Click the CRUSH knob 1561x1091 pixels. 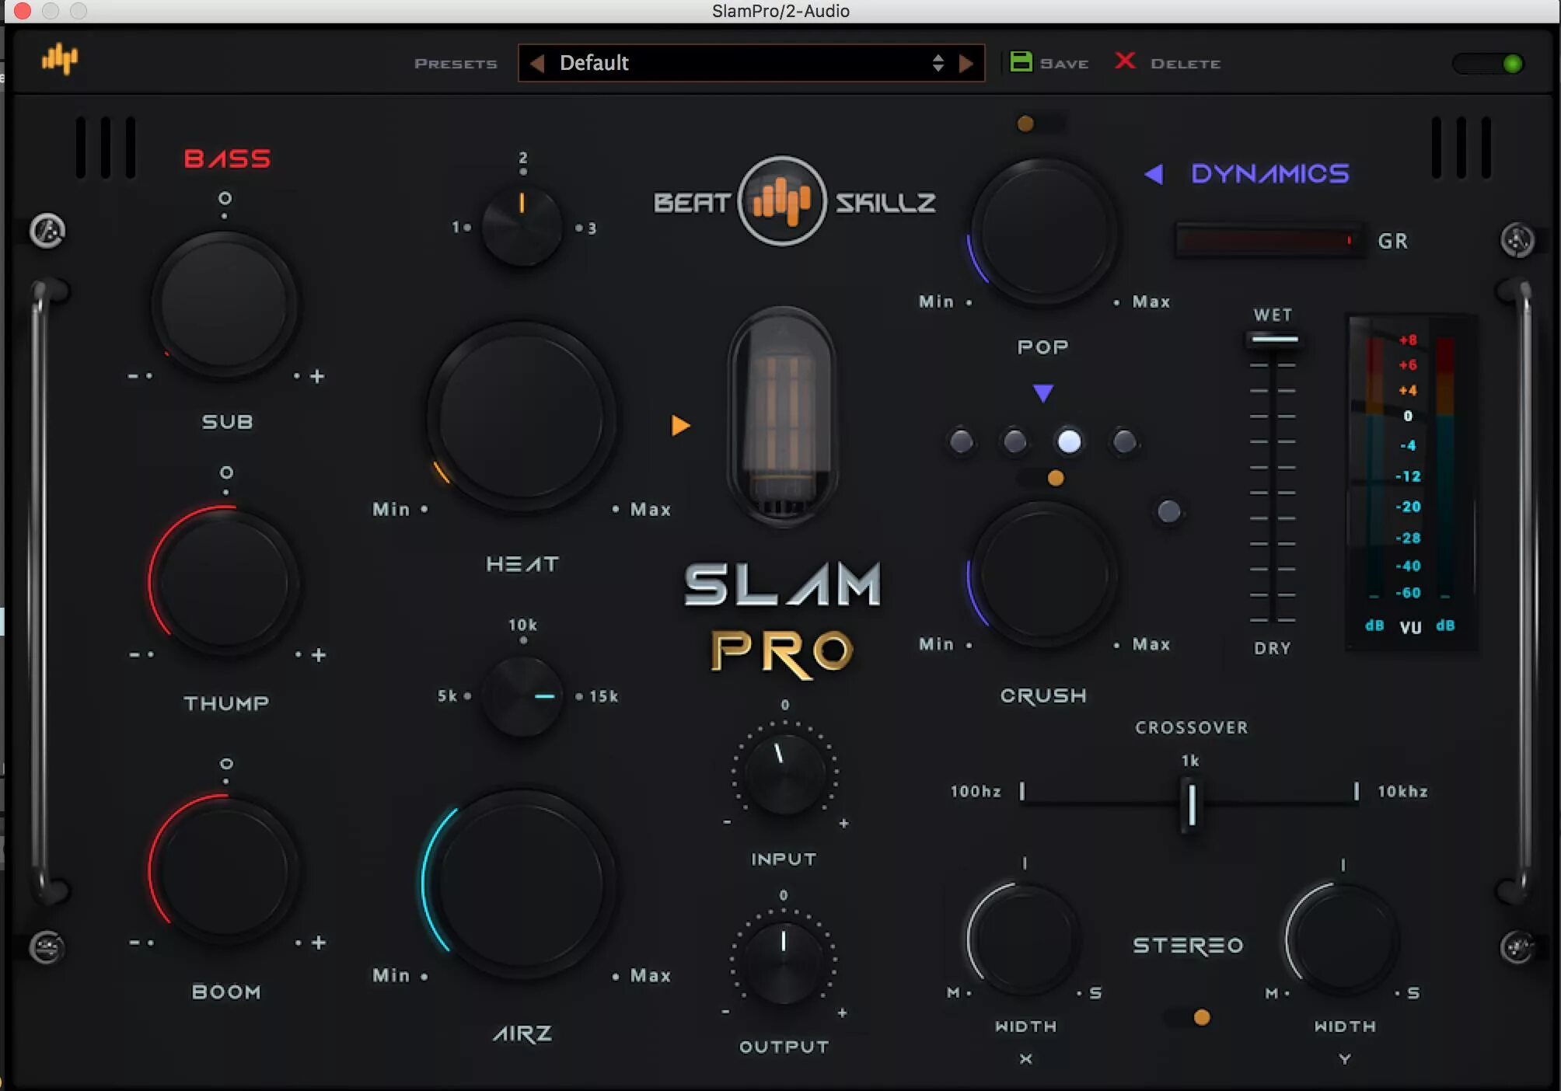click(x=1043, y=575)
